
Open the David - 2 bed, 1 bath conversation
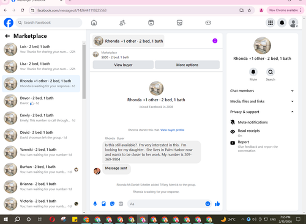pos(41,135)
